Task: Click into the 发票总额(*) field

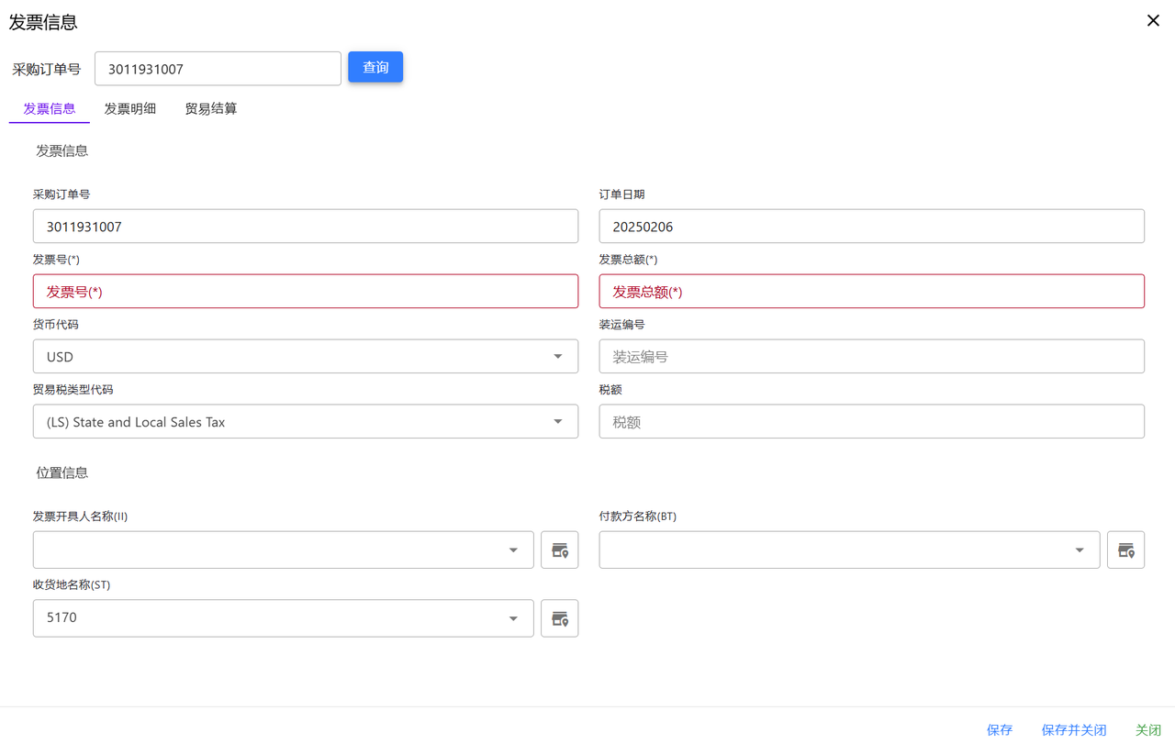Action: 871,292
